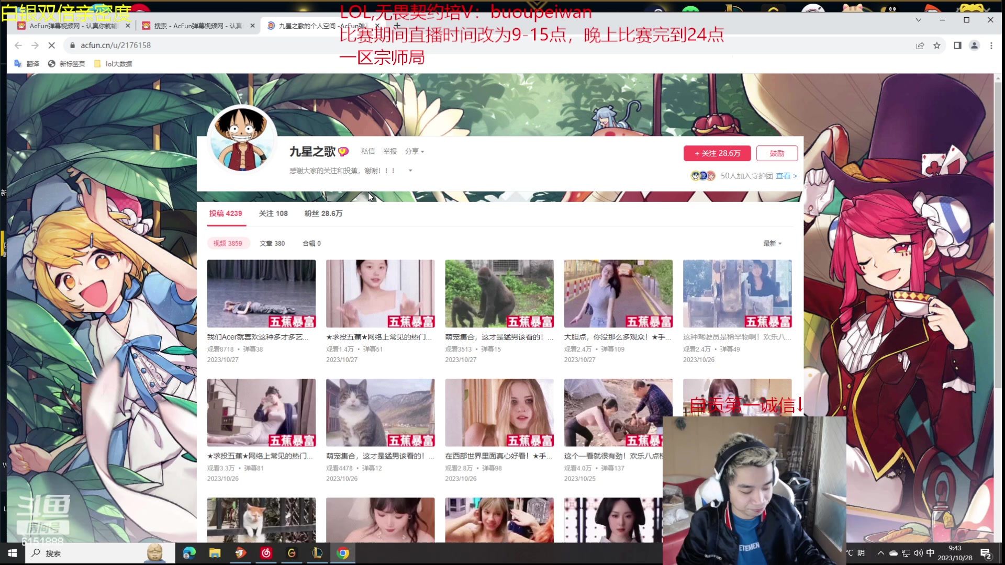Open NetEase Cloud Music from the taskbar
Viewport: 1005px width, 565px height.
266,553
